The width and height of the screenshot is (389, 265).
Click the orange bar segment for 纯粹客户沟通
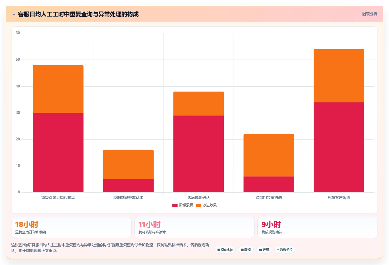coord(339,76)
